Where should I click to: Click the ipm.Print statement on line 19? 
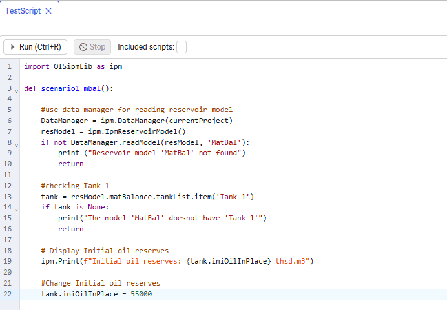[x=177, y=261]
